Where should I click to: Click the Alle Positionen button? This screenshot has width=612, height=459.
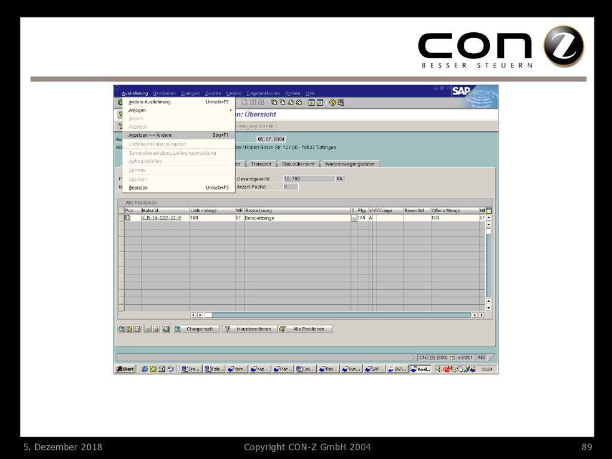point(305,329)
